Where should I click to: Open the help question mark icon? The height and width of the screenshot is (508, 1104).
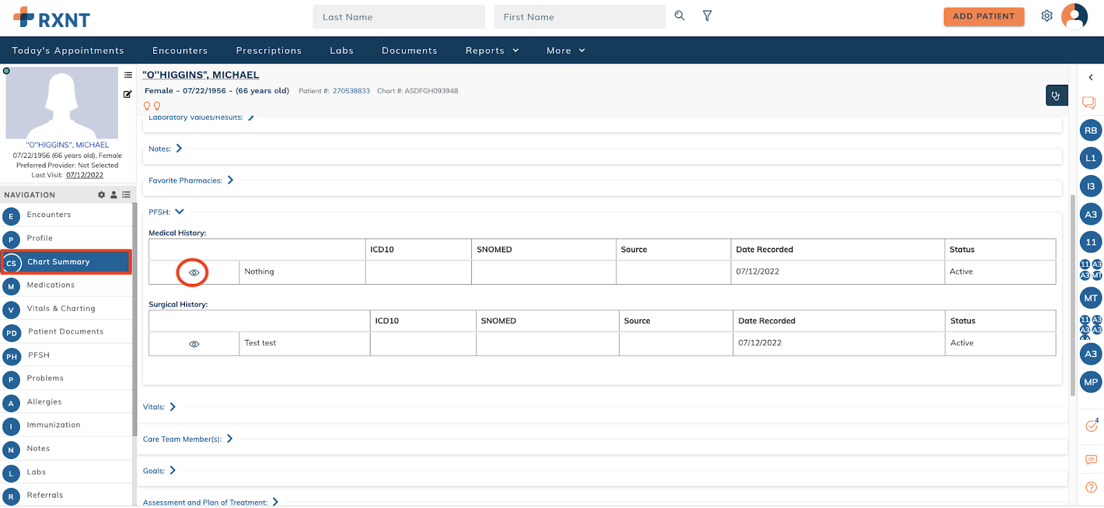click(1091, 487)
